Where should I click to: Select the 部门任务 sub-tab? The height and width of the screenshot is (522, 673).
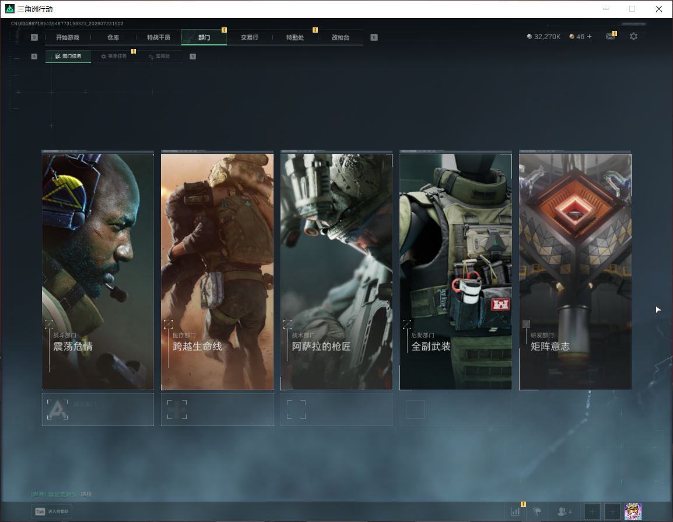point(68,56)
